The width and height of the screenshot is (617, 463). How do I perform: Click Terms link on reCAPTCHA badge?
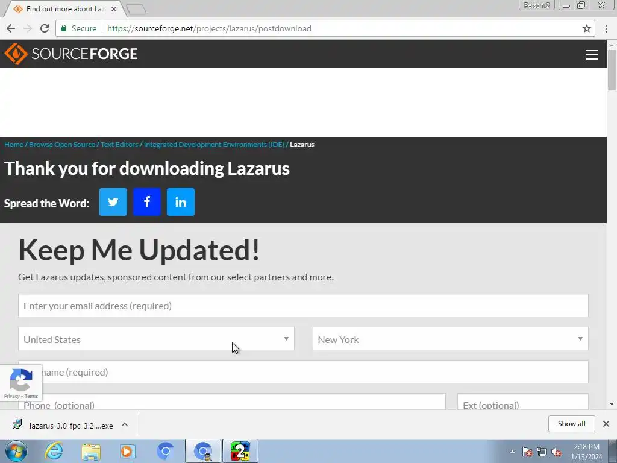[31, 396]
